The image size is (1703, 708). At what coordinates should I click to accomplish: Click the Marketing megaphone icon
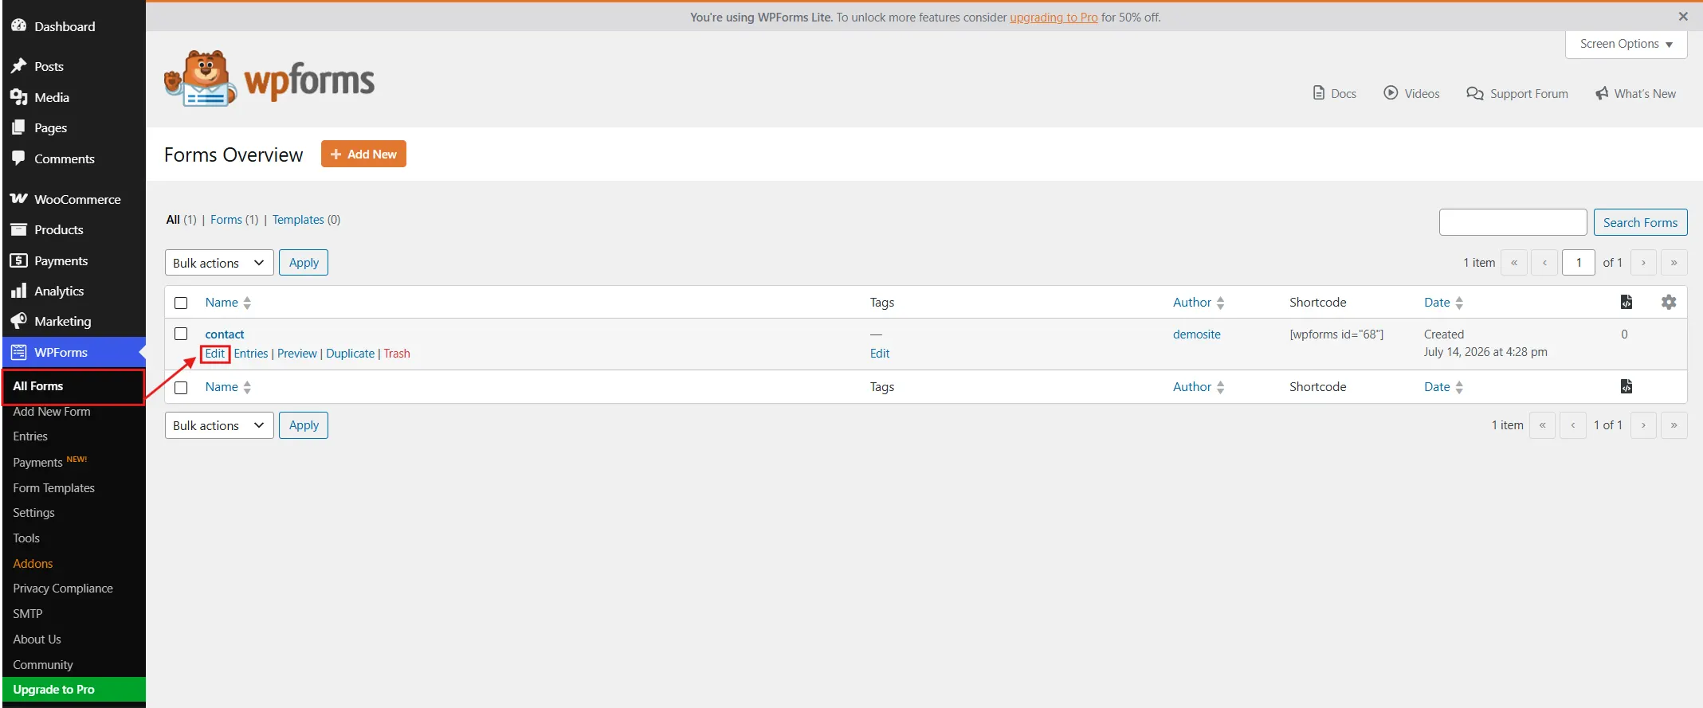click(18, 321)
